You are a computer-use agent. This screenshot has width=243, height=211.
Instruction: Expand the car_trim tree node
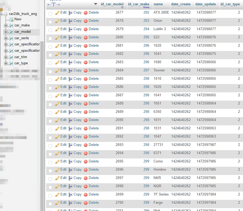[6, 57]
